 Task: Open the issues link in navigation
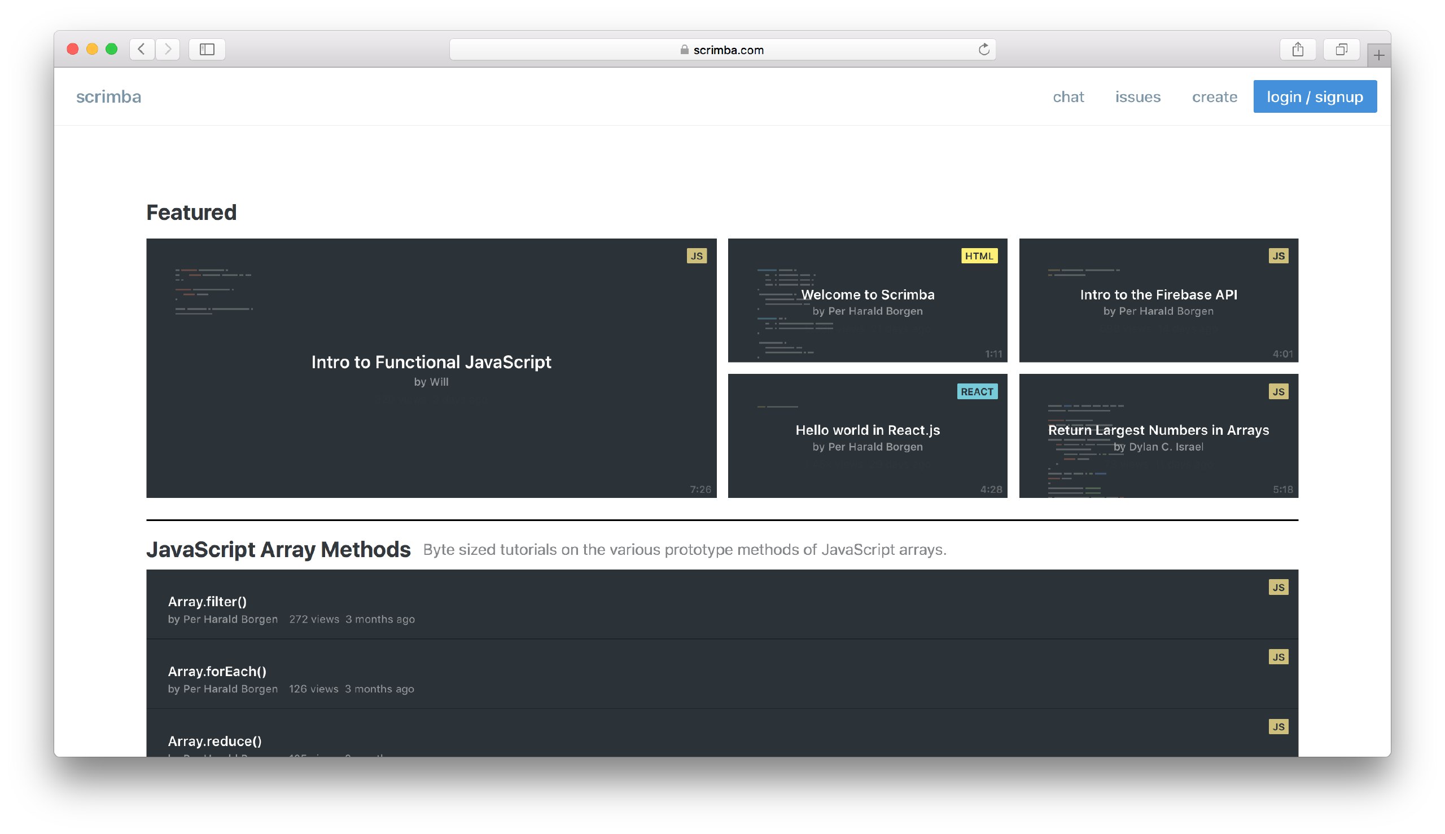coord(1137,96)
